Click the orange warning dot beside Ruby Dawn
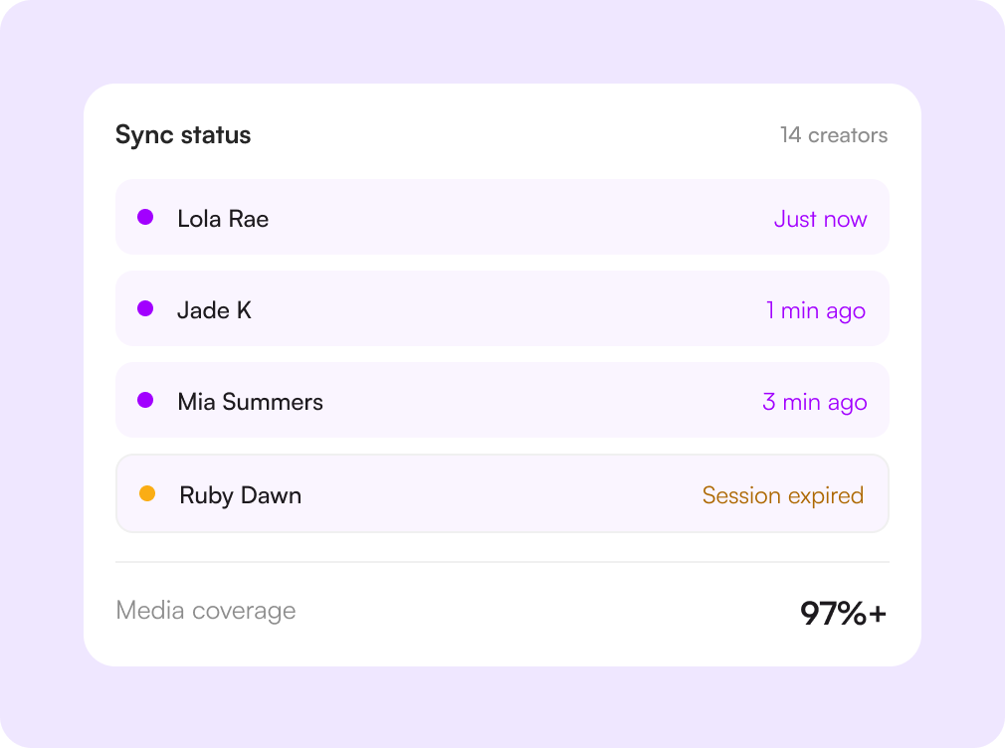1005x748 pixels. [x=147, y=493]
